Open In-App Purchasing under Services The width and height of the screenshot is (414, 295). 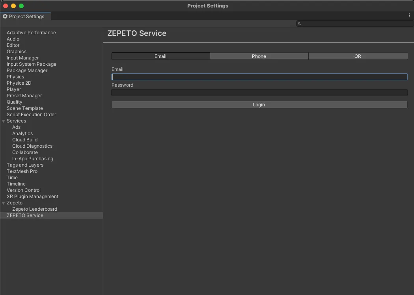(33, 159)
